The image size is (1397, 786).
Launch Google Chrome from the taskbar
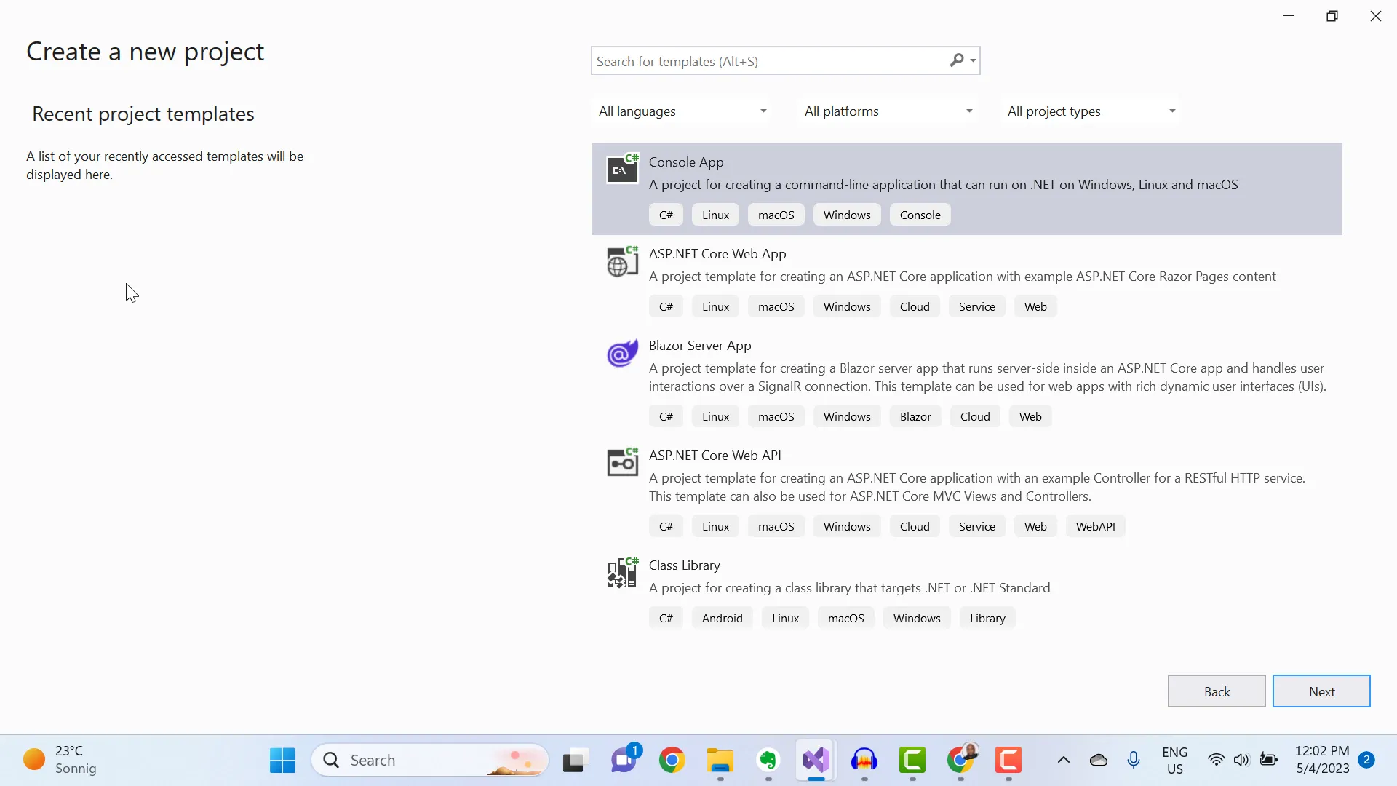point(672,761)
